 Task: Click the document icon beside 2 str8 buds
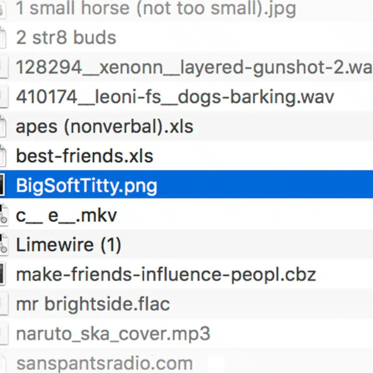[3, 38]
